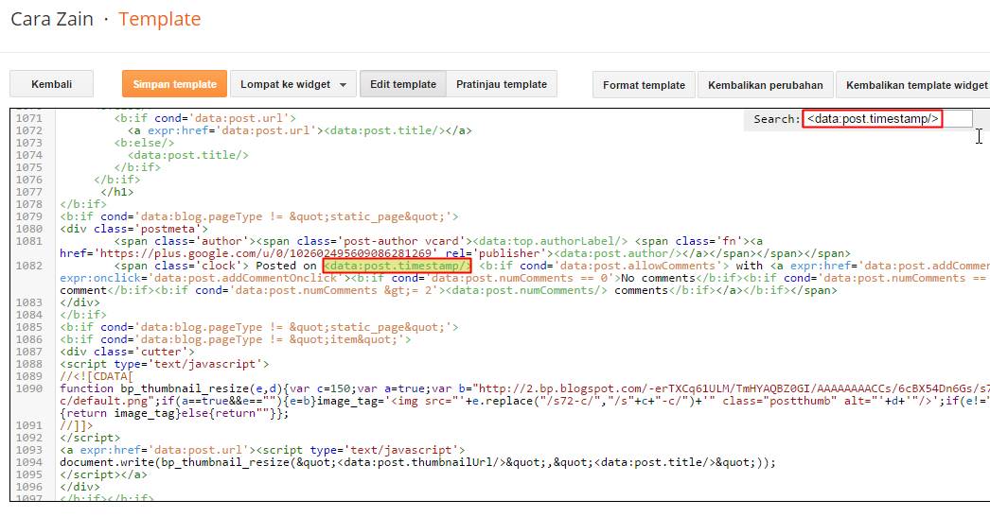
Task: Click Kembalikan template widget button
Action: coord(913,84)
